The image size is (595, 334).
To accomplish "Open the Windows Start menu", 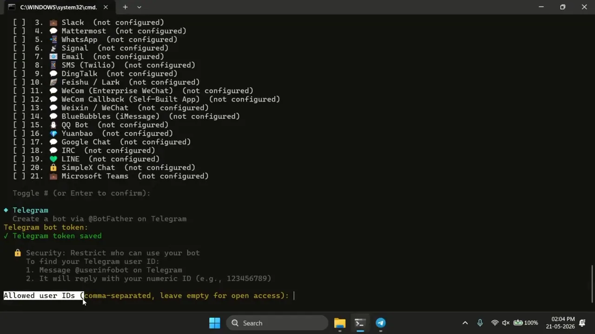I will pyautogui.click(x=215, y=323).
